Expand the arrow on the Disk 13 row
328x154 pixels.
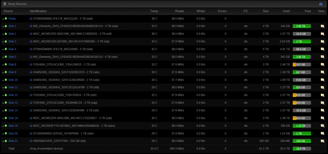[3, 103]
